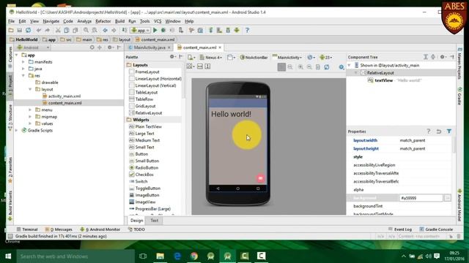Click the Save All toolbar icon

(20, 30)
